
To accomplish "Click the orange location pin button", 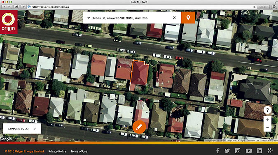I will click(x=188, y=18).
